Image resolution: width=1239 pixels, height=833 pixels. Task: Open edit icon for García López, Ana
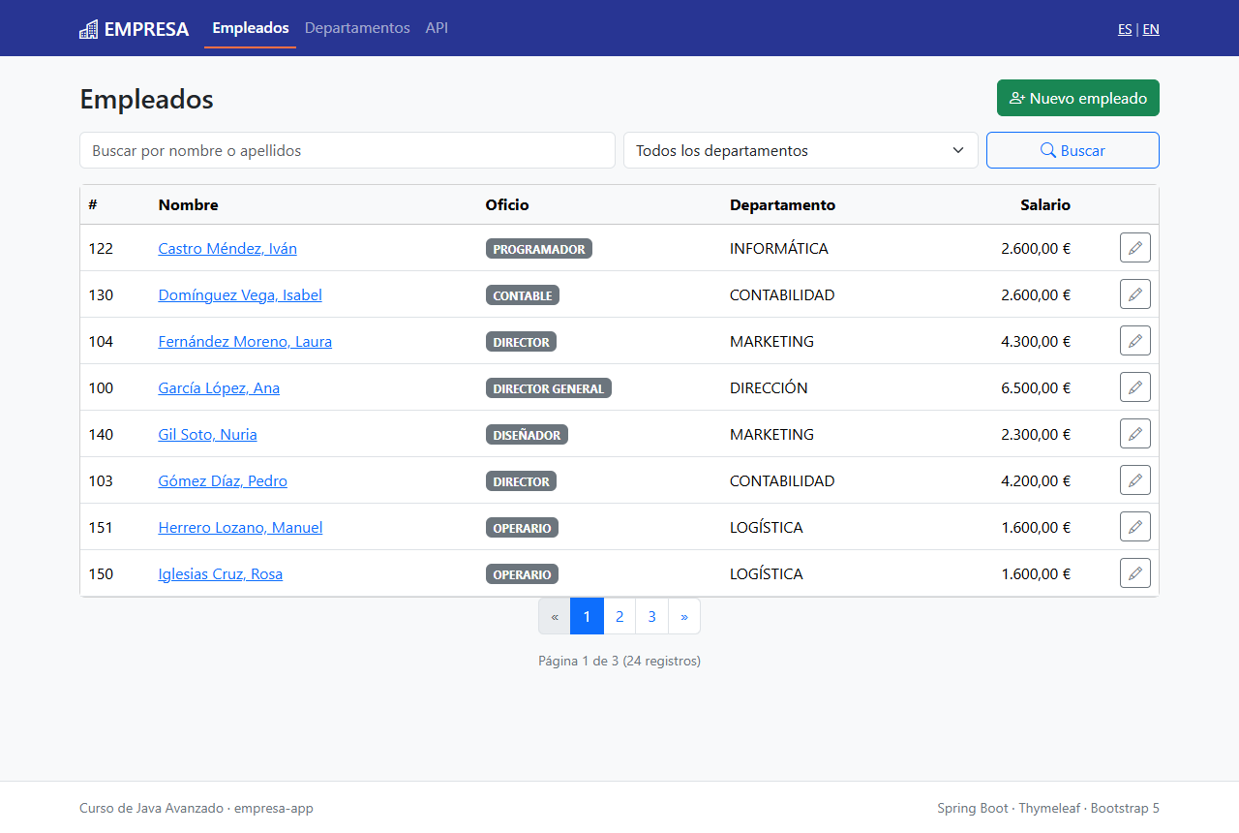point(1135,387)
